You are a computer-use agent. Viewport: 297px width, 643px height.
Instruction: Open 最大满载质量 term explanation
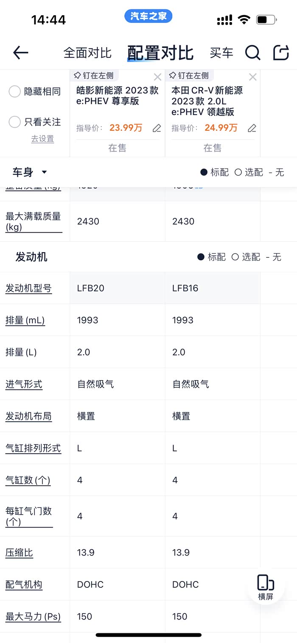(x=34, y=221)
